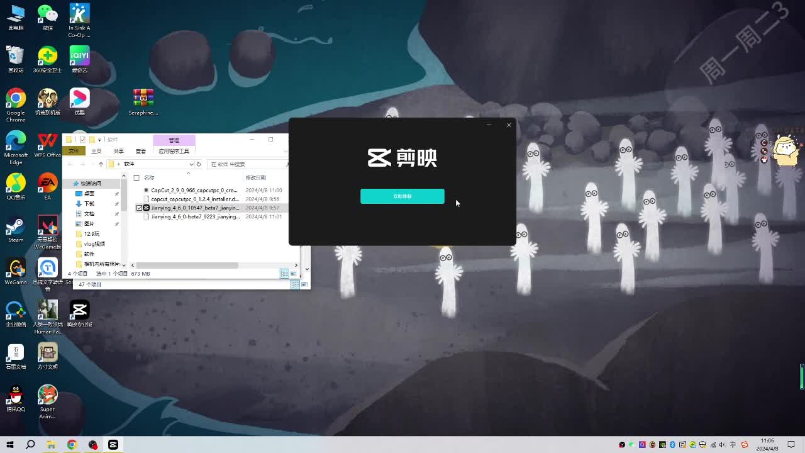Click the search box in 软件 folder

[248, 164]
